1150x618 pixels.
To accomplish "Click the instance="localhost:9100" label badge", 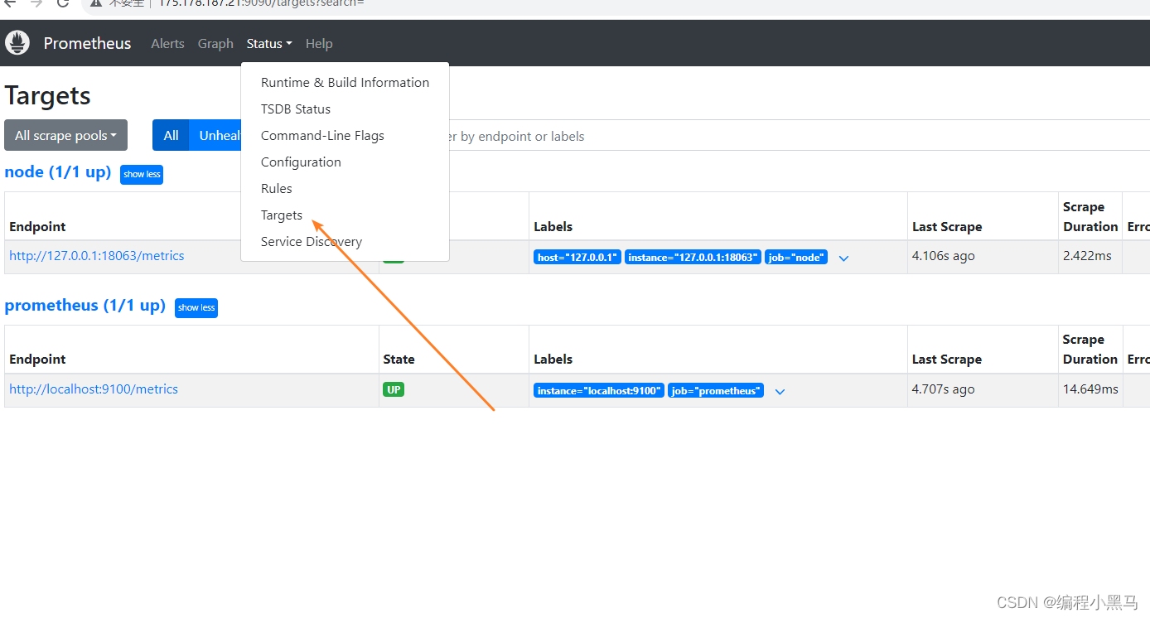I will [599, 390].
